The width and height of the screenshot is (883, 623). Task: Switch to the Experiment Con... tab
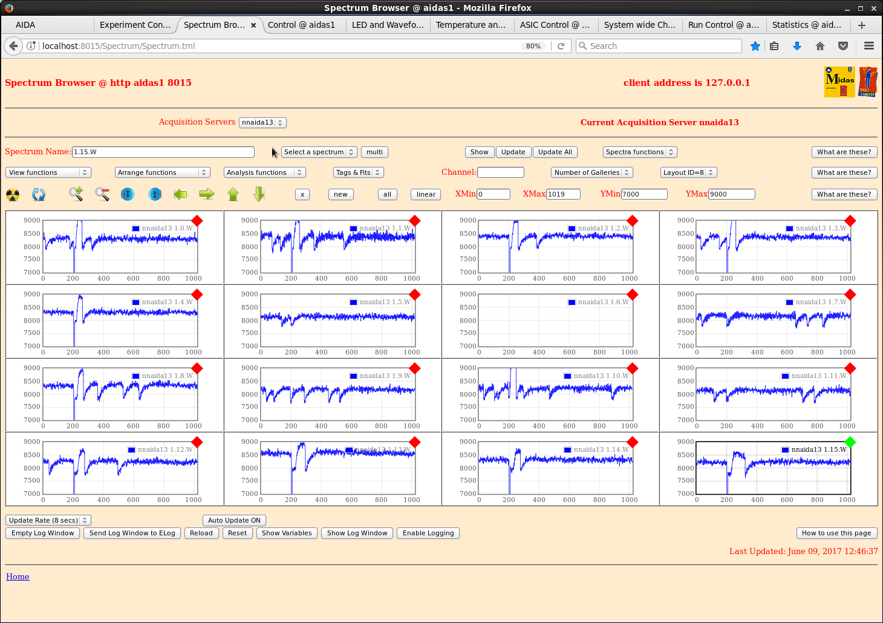pos(135,25)
